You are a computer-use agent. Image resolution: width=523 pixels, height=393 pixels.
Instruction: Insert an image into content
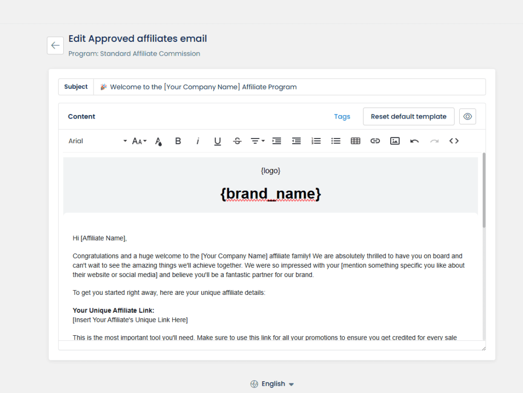click(395, 141)
